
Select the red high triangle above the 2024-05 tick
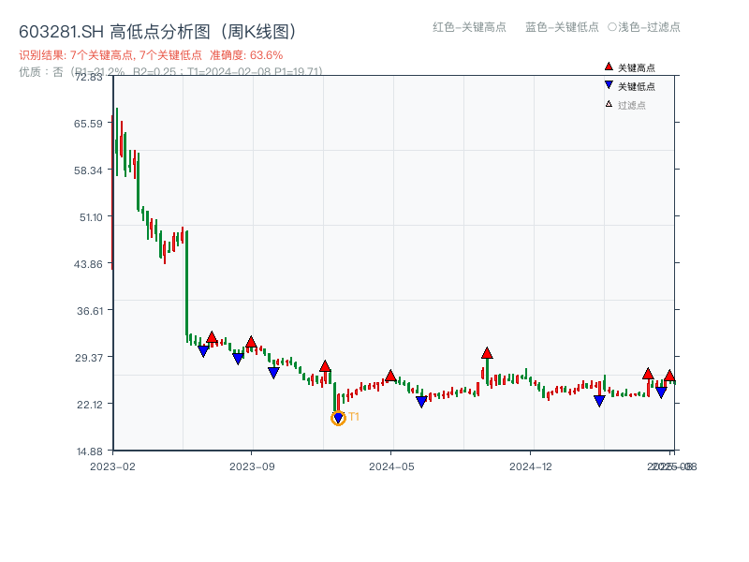(x=390, y=376)
